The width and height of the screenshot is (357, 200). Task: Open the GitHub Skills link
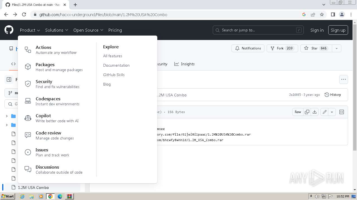click(114, 75)
